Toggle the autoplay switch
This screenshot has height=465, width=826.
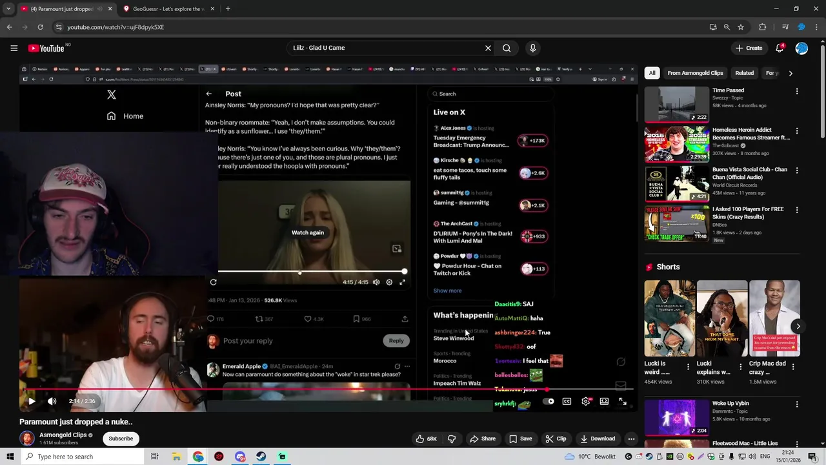[x=549, y=401]
